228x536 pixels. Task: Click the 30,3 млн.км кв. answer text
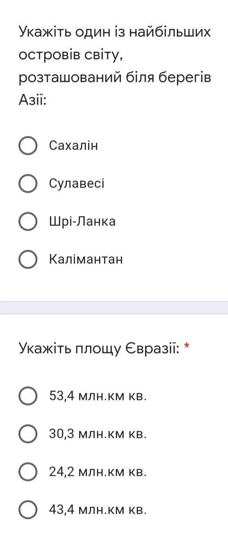pos(98,434)
